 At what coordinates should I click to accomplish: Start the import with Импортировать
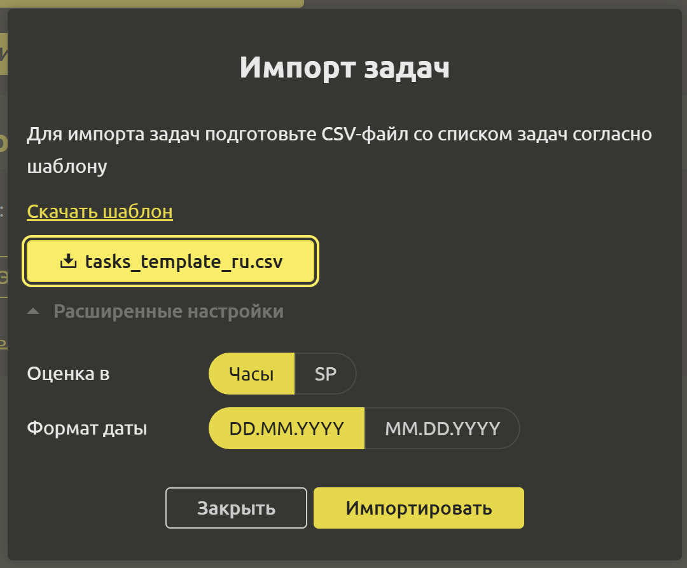419,508
